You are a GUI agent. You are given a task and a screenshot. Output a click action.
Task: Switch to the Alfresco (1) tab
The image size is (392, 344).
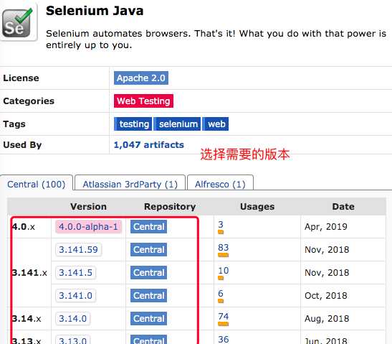tap(220, 185)
